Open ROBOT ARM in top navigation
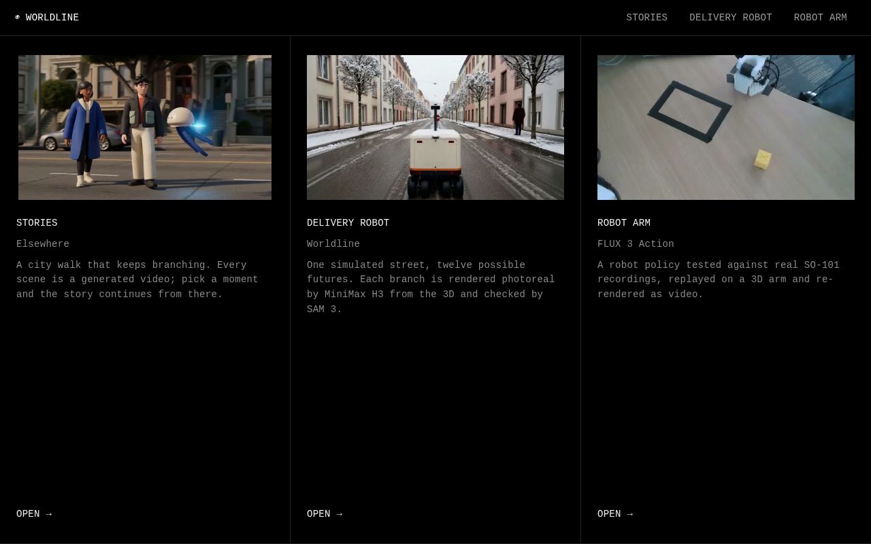 point(820,18)
